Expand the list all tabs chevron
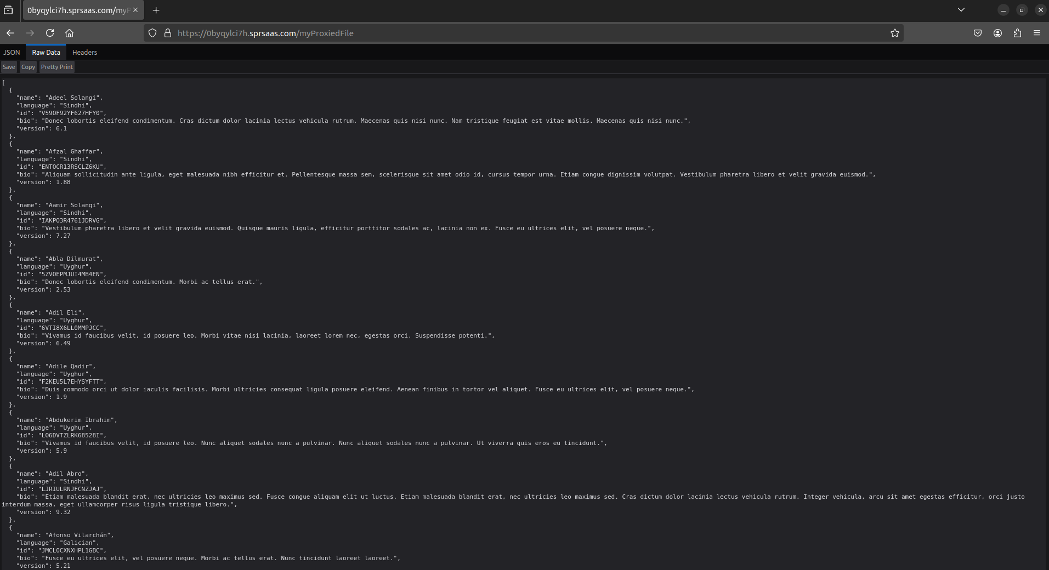Image resolution: width=1049 pixels, height=570 pixels. point(961,10)
